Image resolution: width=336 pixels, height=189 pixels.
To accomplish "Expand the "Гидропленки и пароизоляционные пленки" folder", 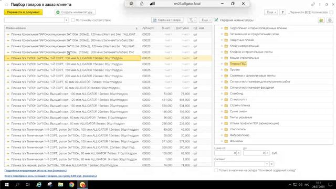I will 222,28.
